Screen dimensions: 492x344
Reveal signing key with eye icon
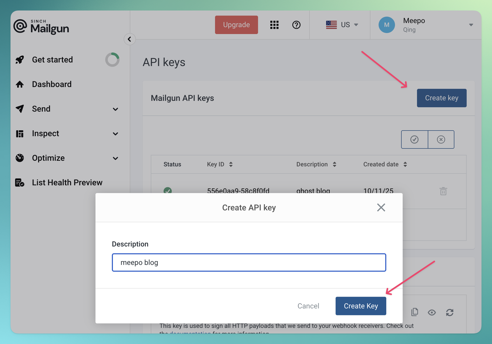(x=432, y=312)
